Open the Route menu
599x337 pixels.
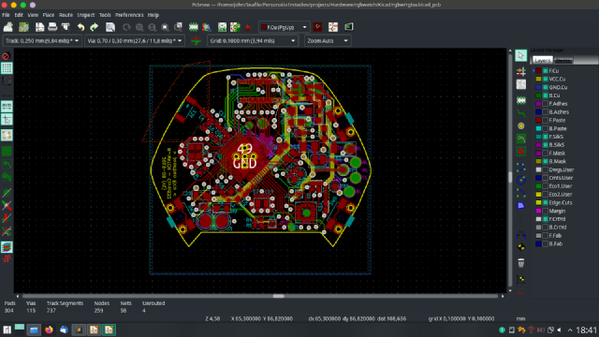point(66,15)
